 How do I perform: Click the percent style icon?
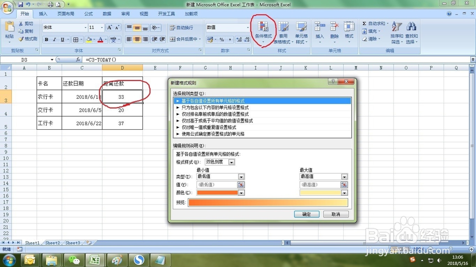point(222,39)
